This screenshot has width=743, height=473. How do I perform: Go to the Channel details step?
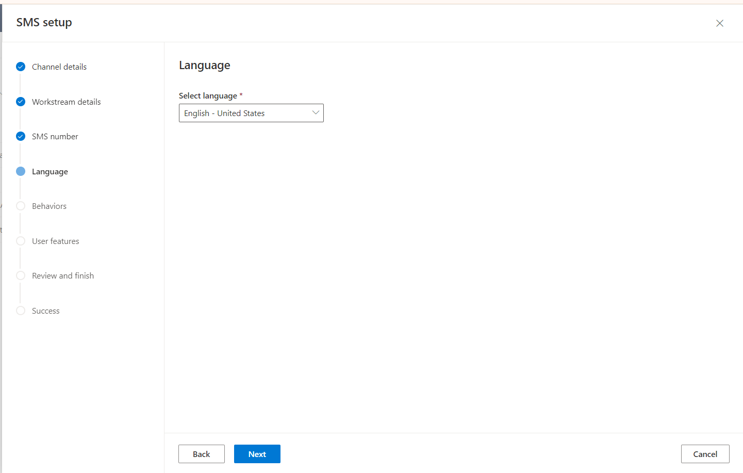(x=59, y=67)
